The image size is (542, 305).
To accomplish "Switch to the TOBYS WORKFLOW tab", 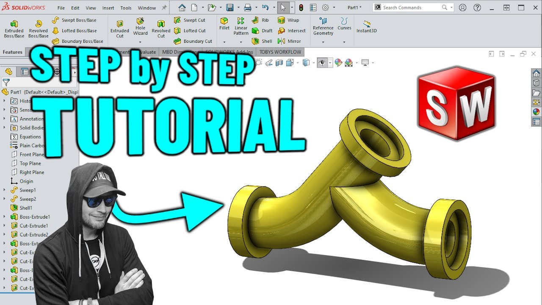I will click(280, 52).
